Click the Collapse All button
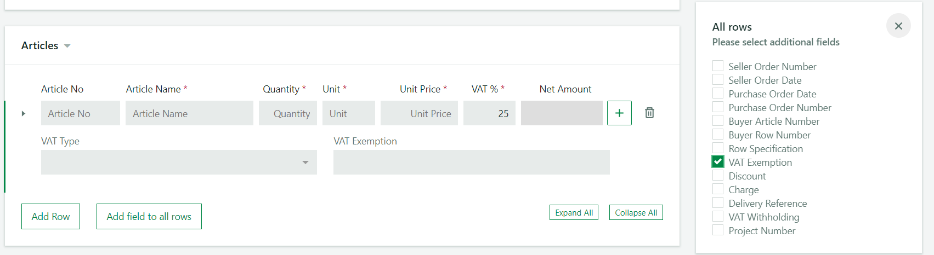This screenshot has width=934, height=255. pos(636,212)
